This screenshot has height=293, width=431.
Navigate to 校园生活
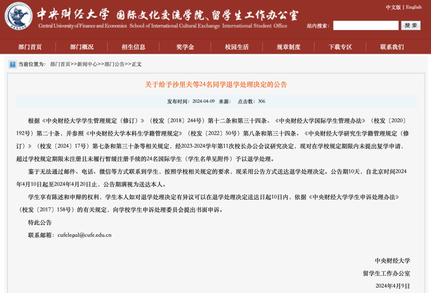point(238,46)
